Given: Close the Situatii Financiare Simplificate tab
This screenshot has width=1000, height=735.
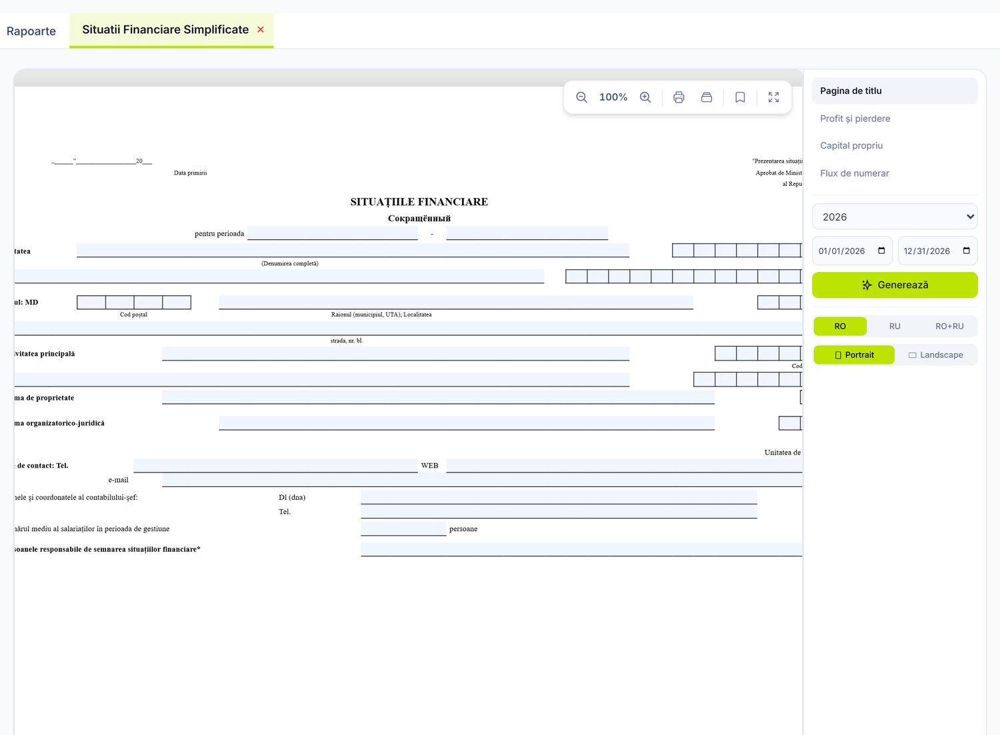Looking at the screenshot, I should [x=261, y=29].
